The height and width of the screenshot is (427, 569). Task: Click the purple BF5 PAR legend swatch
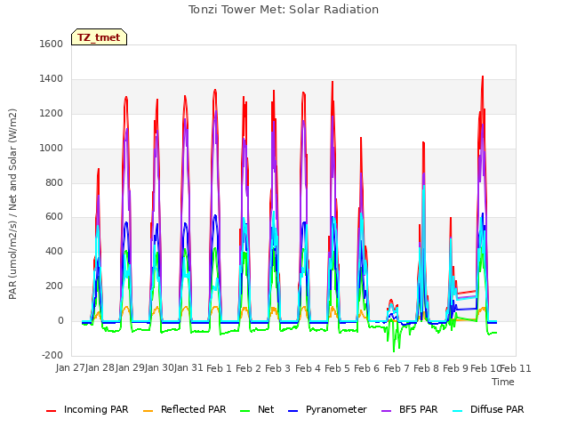pyautogui.click(x=387, y=411)
